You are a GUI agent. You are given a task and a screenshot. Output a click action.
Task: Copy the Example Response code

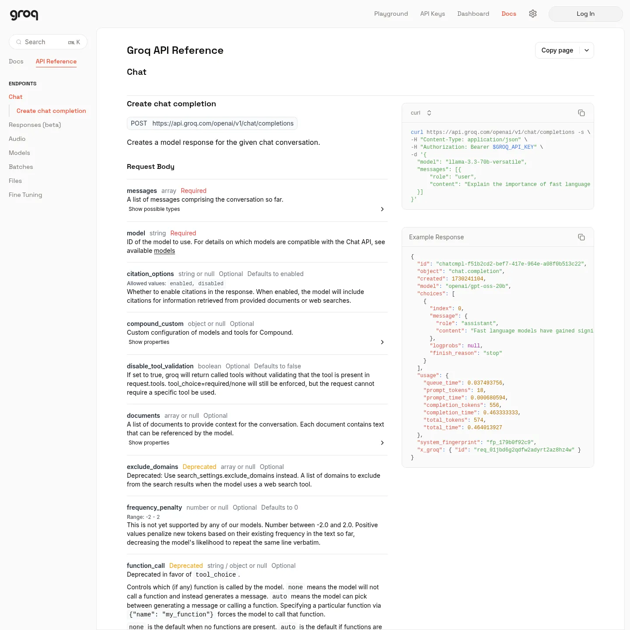coord(581,237)
